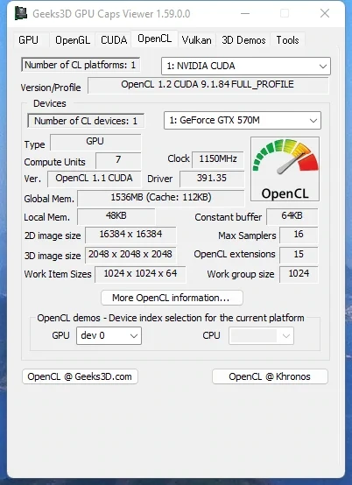Go to the 3D Demos tab
The image size is (352, 485).
(x=243, y=40)
